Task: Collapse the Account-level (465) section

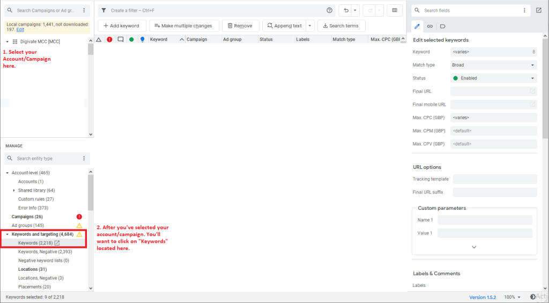Action: point(8,173)
